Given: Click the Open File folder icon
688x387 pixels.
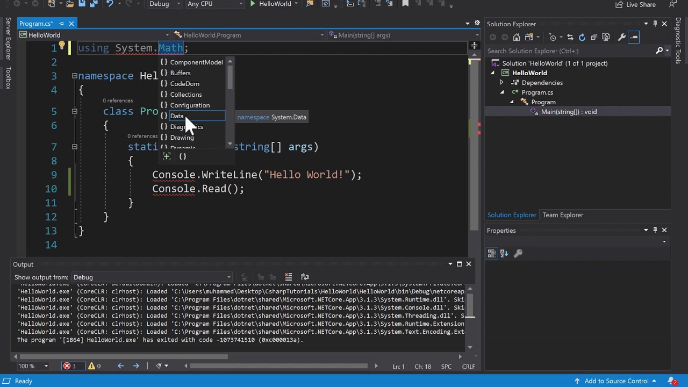Looking at the screenshot, I should [x=70, y=4].
